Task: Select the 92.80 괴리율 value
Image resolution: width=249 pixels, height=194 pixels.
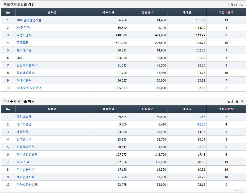Action: (201, 88)
